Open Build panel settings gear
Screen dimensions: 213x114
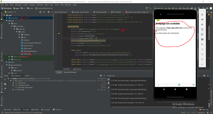click(x=101, y=75)
